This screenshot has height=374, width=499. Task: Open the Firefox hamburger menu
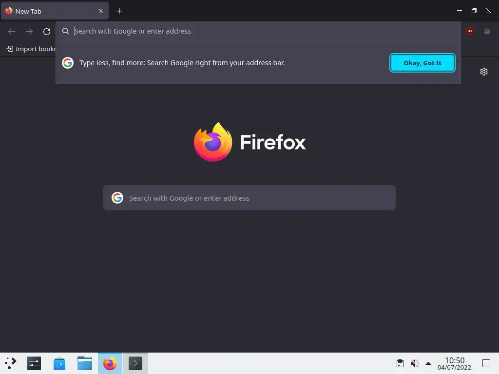click(x=487, y=31)
